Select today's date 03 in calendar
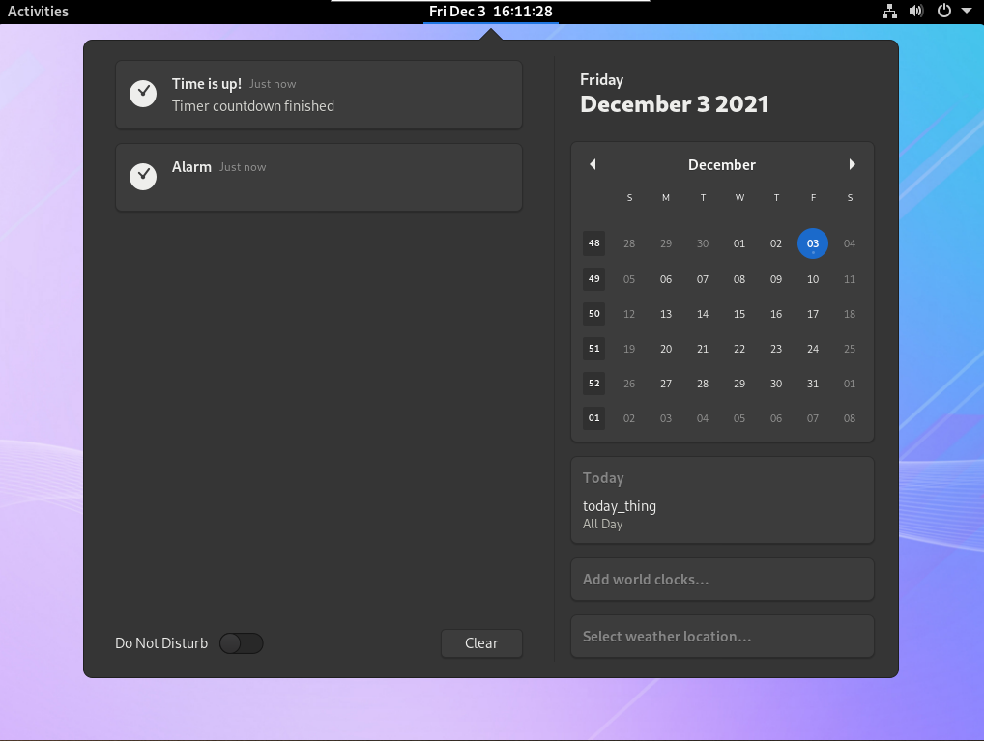This screenshot has width=984, height=741. tap(813, 243)
